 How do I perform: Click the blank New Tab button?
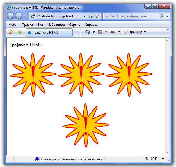coord(77,33)
